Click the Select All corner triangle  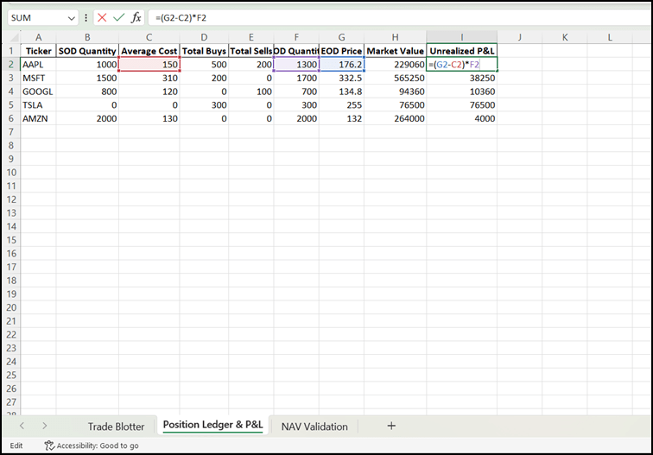tap(12, 37)
